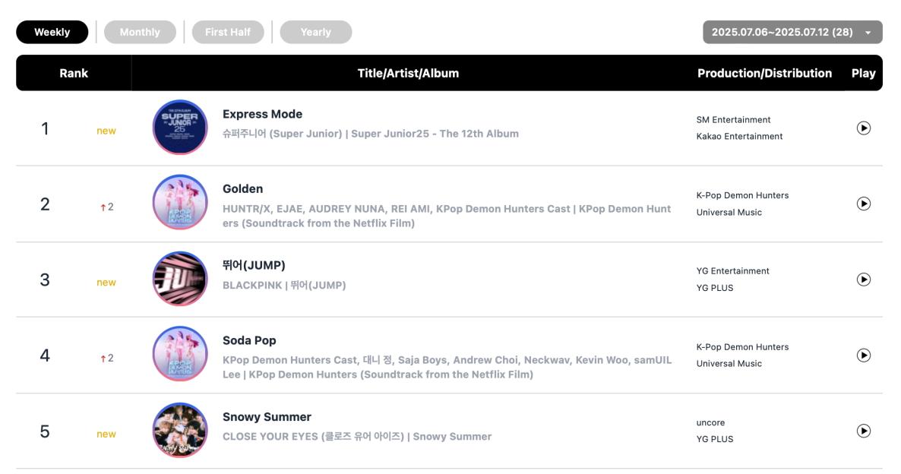Open the Golden album artwork
Viewport: 901px width, 474px height.
pyautogui.click(x=180, y=202)
